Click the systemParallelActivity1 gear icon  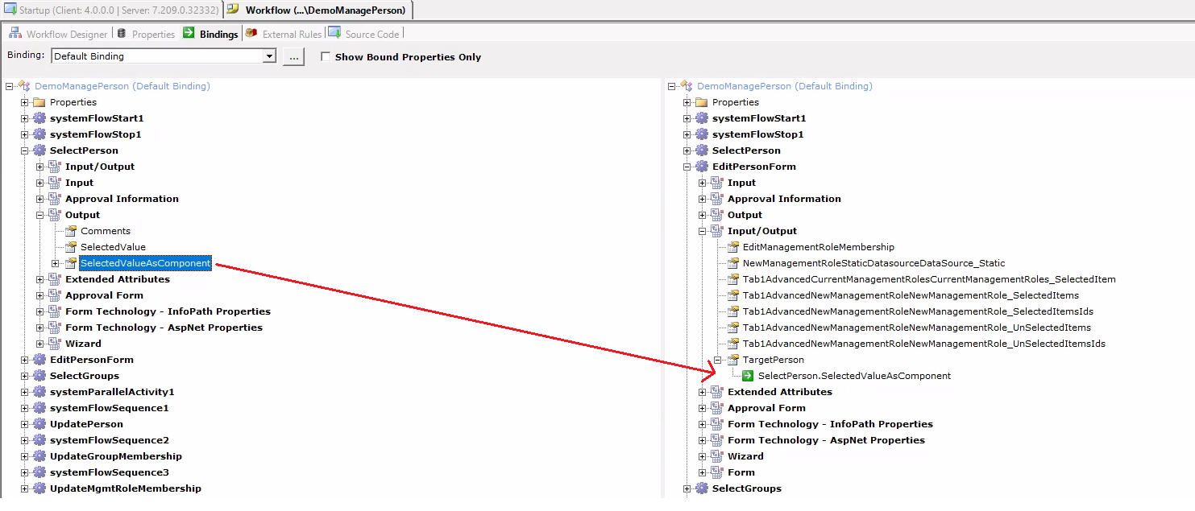(39, 392)
